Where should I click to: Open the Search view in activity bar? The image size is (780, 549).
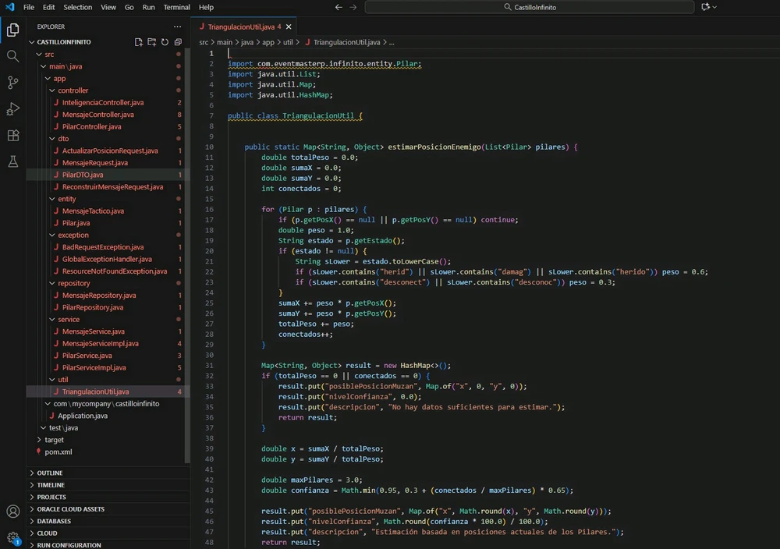tap(12, 56)
